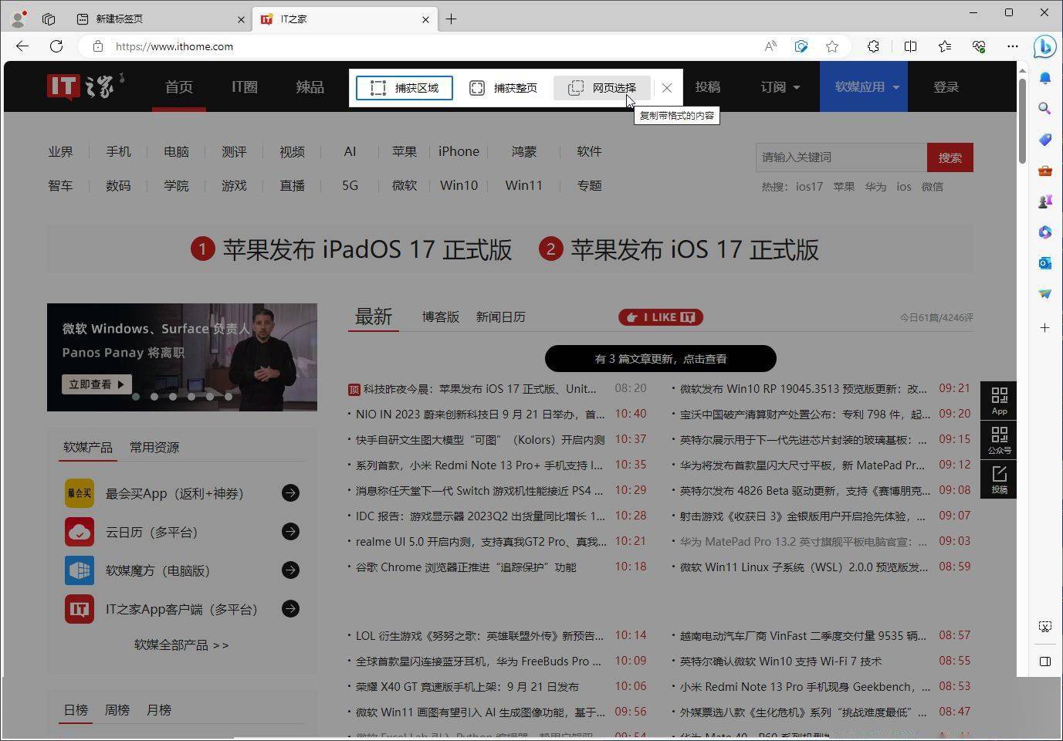The image size is (1063, 741).
Task: Refresh the current page
Action: click(x=56, y=46)
